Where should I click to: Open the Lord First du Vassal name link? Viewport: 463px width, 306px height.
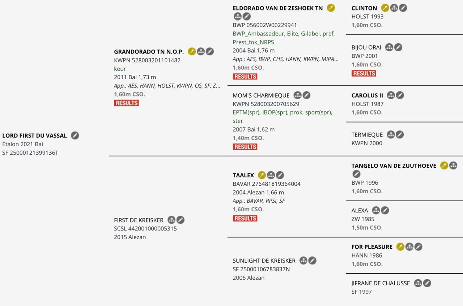pyautogui.click(x=35, y=135)
